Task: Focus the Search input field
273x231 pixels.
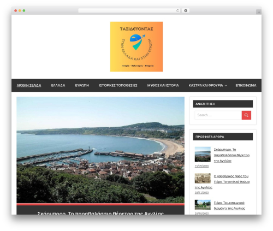Action: (218, 115)
